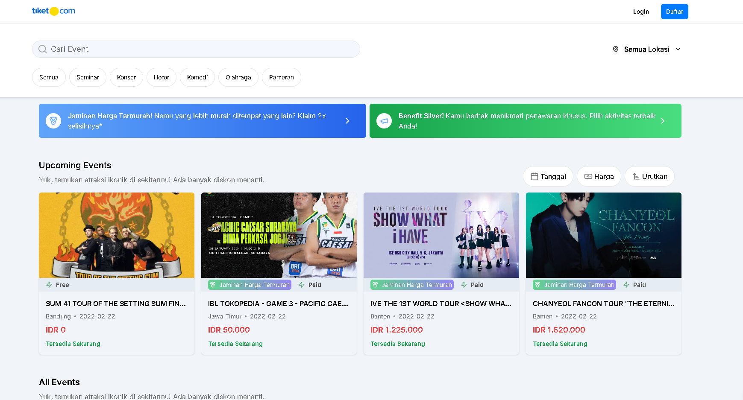
Task: Open the Tanggal date filter
Action: (548, 176)
